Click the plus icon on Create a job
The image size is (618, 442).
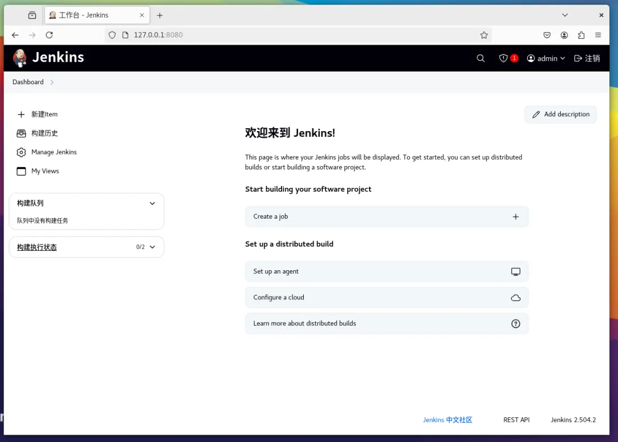point(516,216)
